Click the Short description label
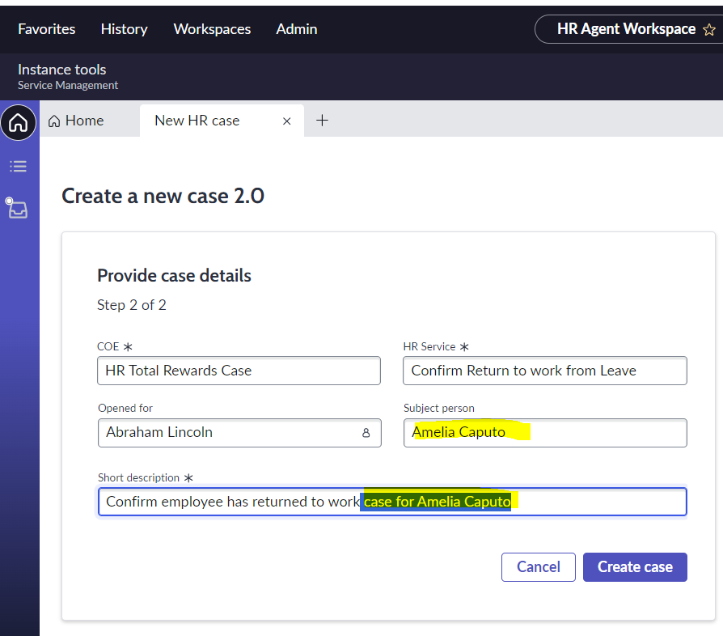Image resolution: width=723 pixels, height=636 pixels. click(138, 477)
